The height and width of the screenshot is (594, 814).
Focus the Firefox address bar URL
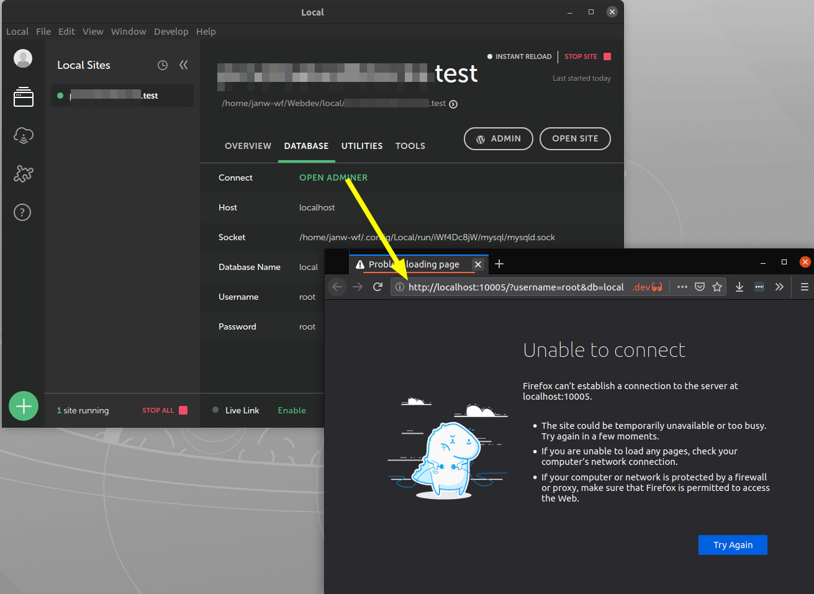click(x=516, y=287)
